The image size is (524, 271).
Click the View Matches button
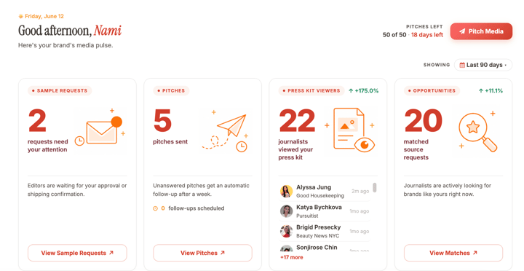453,253
